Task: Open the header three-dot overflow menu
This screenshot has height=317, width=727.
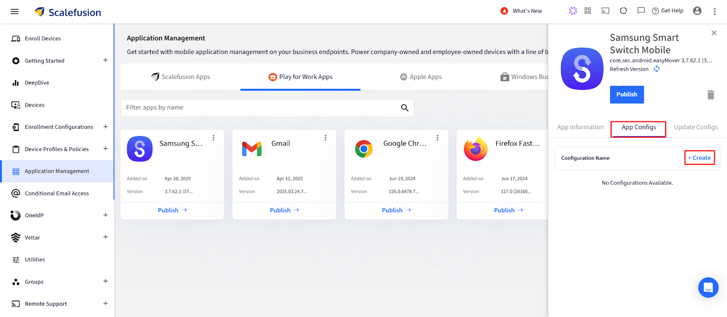Action: tap(715, 11)
